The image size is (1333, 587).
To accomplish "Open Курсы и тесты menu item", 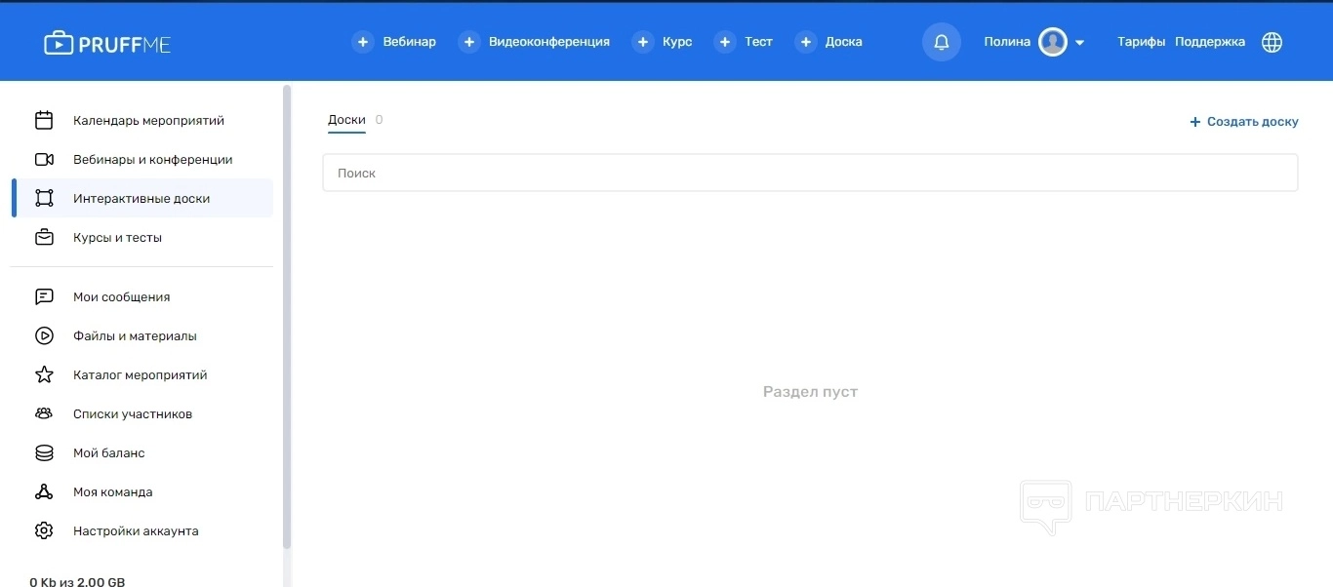I will [x=117, y=238].
